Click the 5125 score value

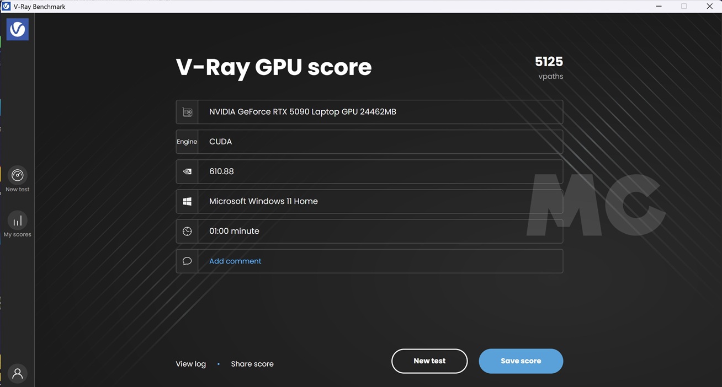click(x=549, y=61)
